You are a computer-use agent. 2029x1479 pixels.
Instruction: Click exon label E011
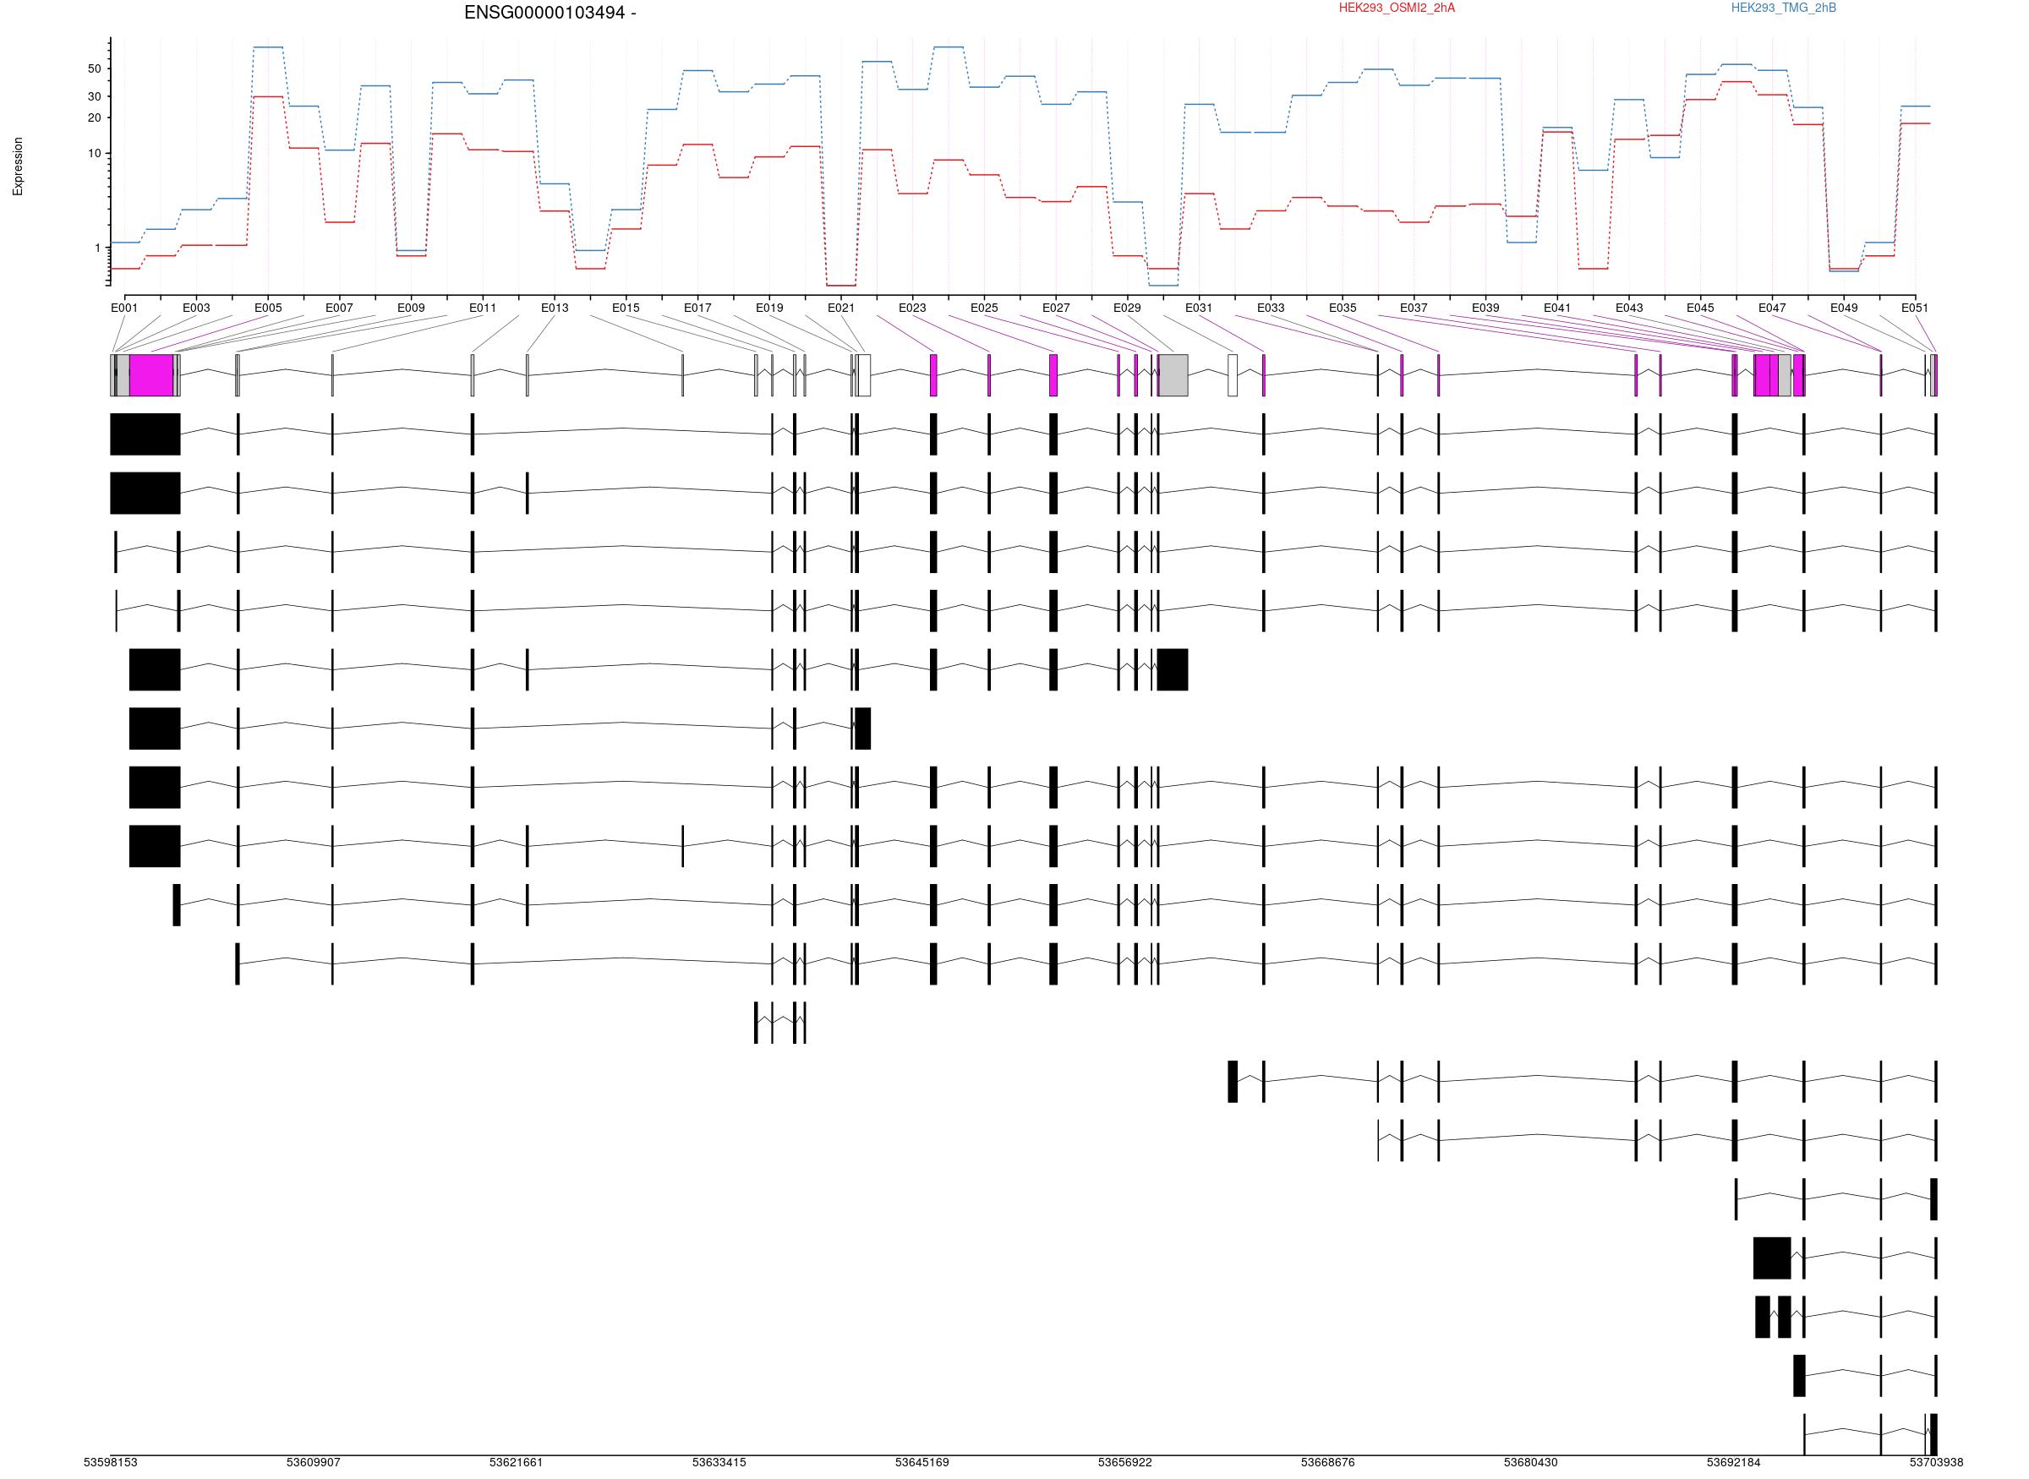pyautogui.click(x=483, y=308)
